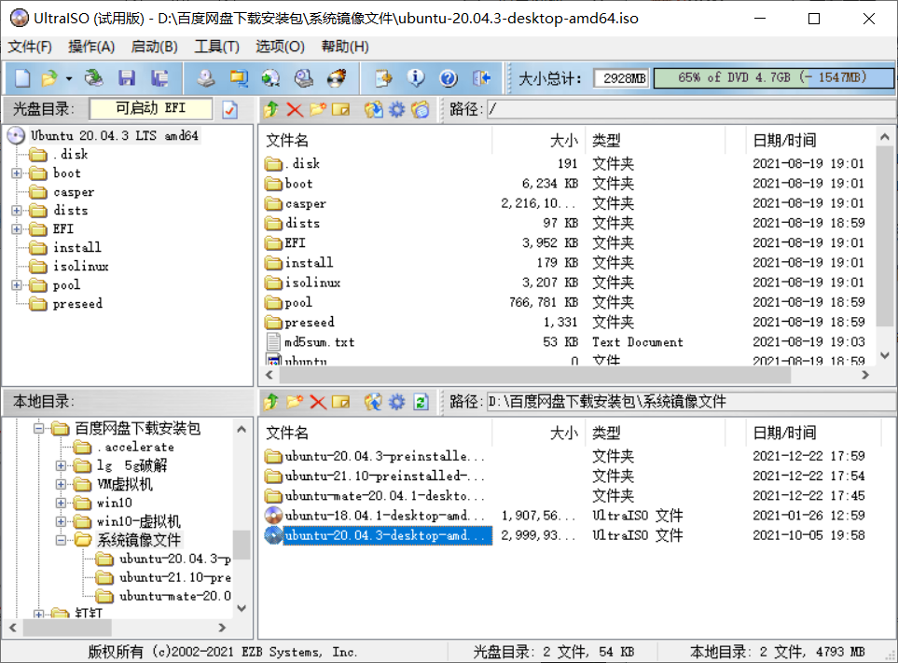
Task: Show image information with the blue i icon
Action: tap(416, 78)
